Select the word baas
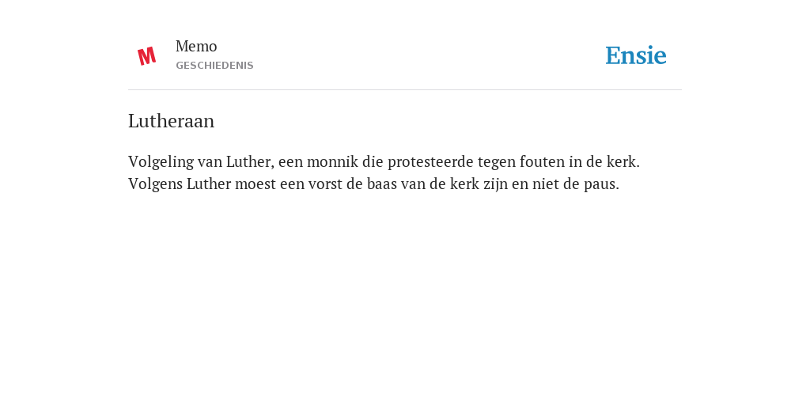This screenshot has width=810, height=405. 382,184
